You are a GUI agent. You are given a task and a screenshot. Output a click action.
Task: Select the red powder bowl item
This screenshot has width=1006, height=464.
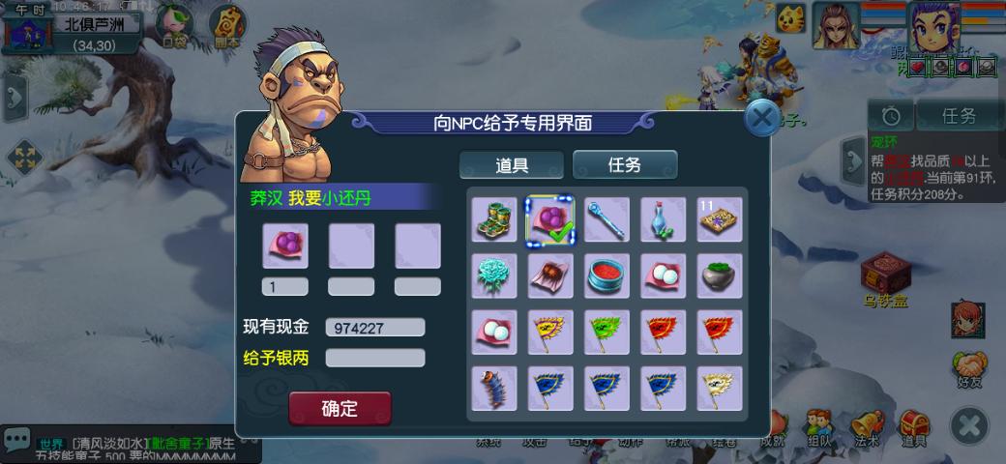pyautogui.click(x=607, y=276)
